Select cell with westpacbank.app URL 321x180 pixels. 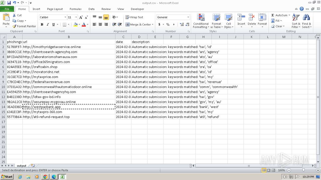(69, 107)
